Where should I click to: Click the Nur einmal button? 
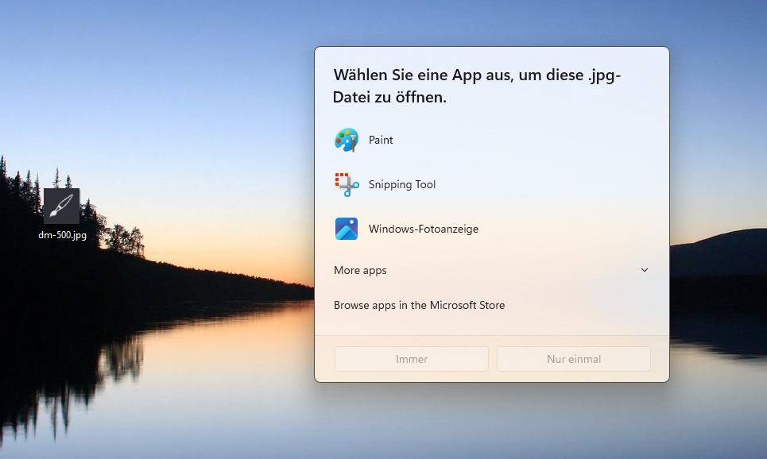[x=574, y=359]
